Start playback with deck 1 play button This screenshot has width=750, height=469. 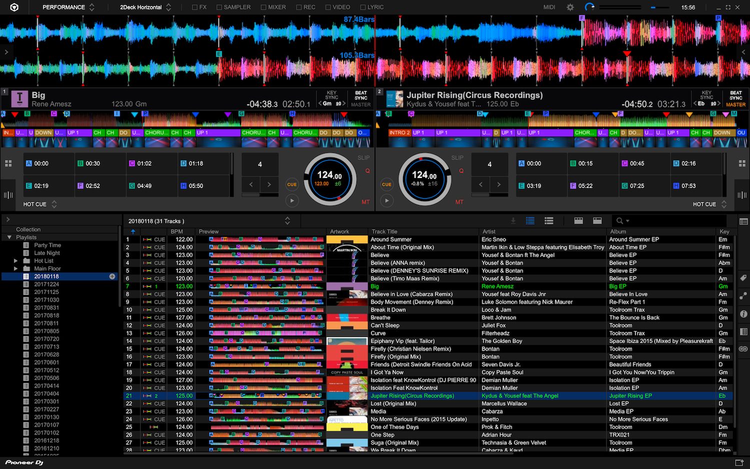(x=292, y=201)
